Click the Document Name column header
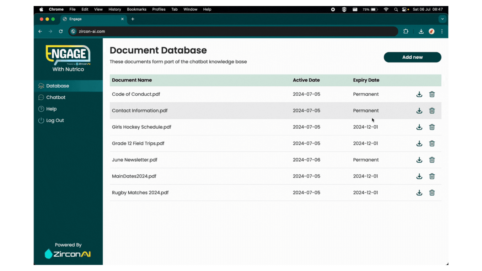The height and width of the screenshot is (271, 482). click(x=132, y=80)
